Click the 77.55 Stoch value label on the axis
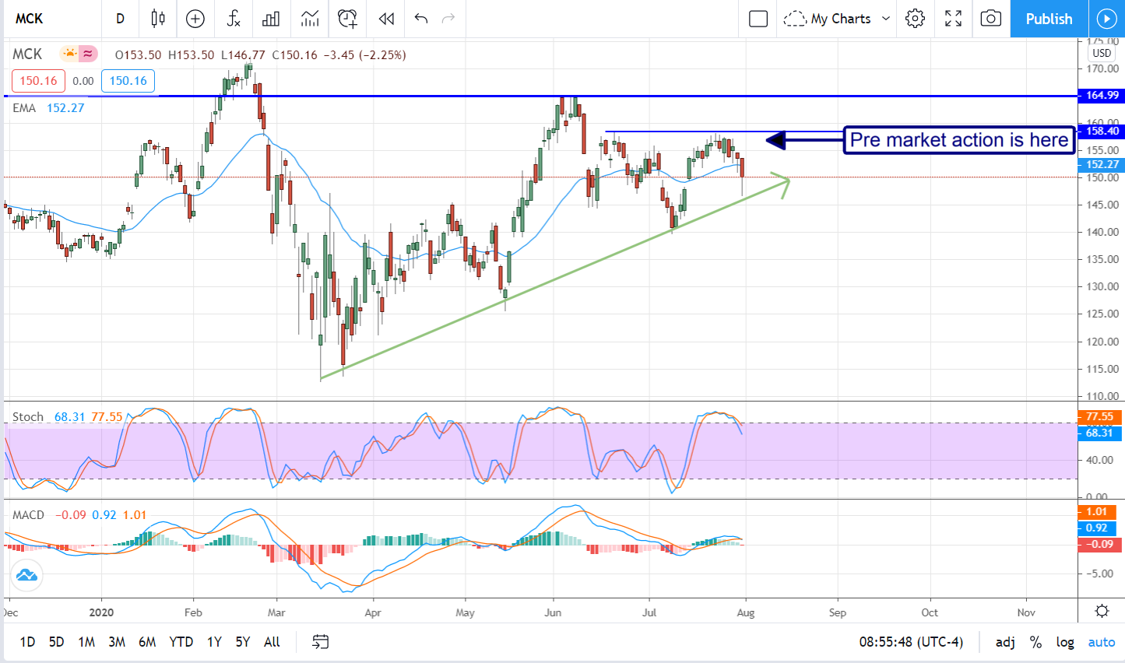 tap(1099, 416)
